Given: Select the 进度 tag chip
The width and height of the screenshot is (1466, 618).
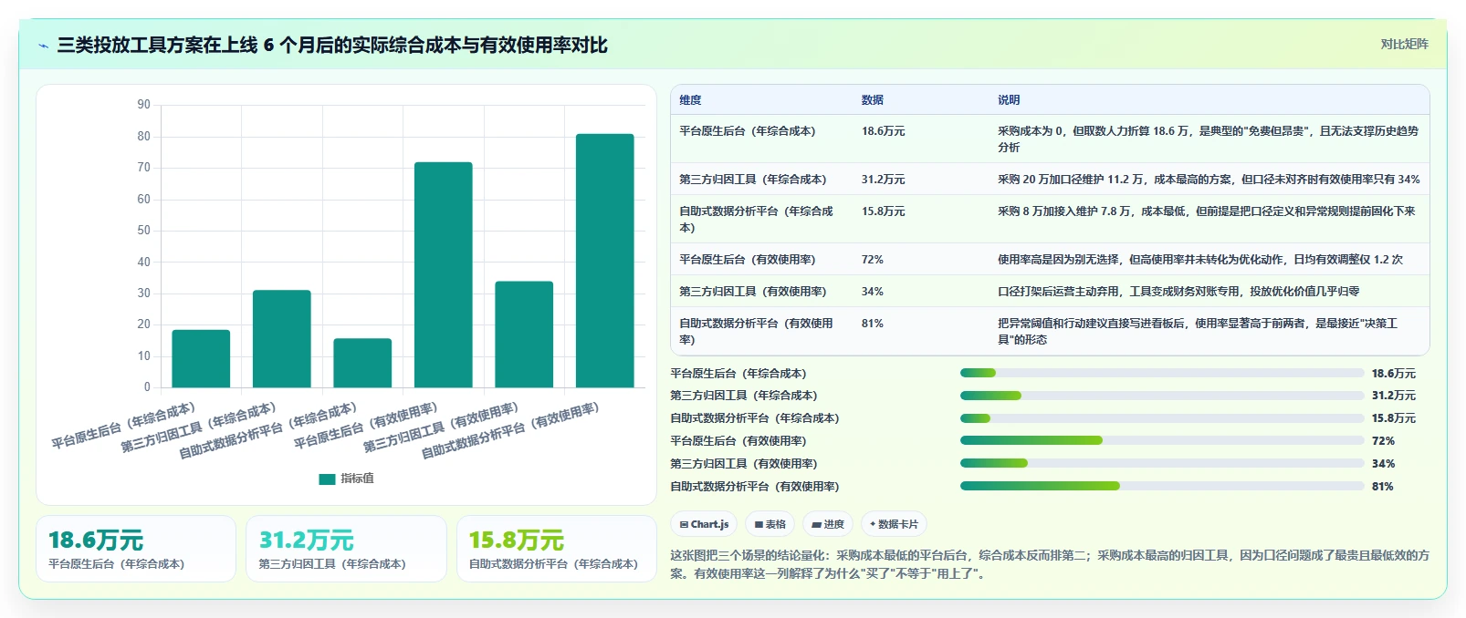Looking at the screenshot, I should coord(828,524).
